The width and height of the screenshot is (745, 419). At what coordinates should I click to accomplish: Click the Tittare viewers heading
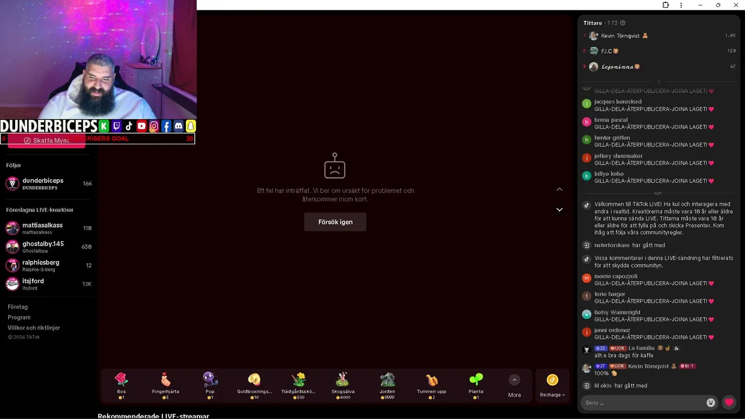[593, 23]
